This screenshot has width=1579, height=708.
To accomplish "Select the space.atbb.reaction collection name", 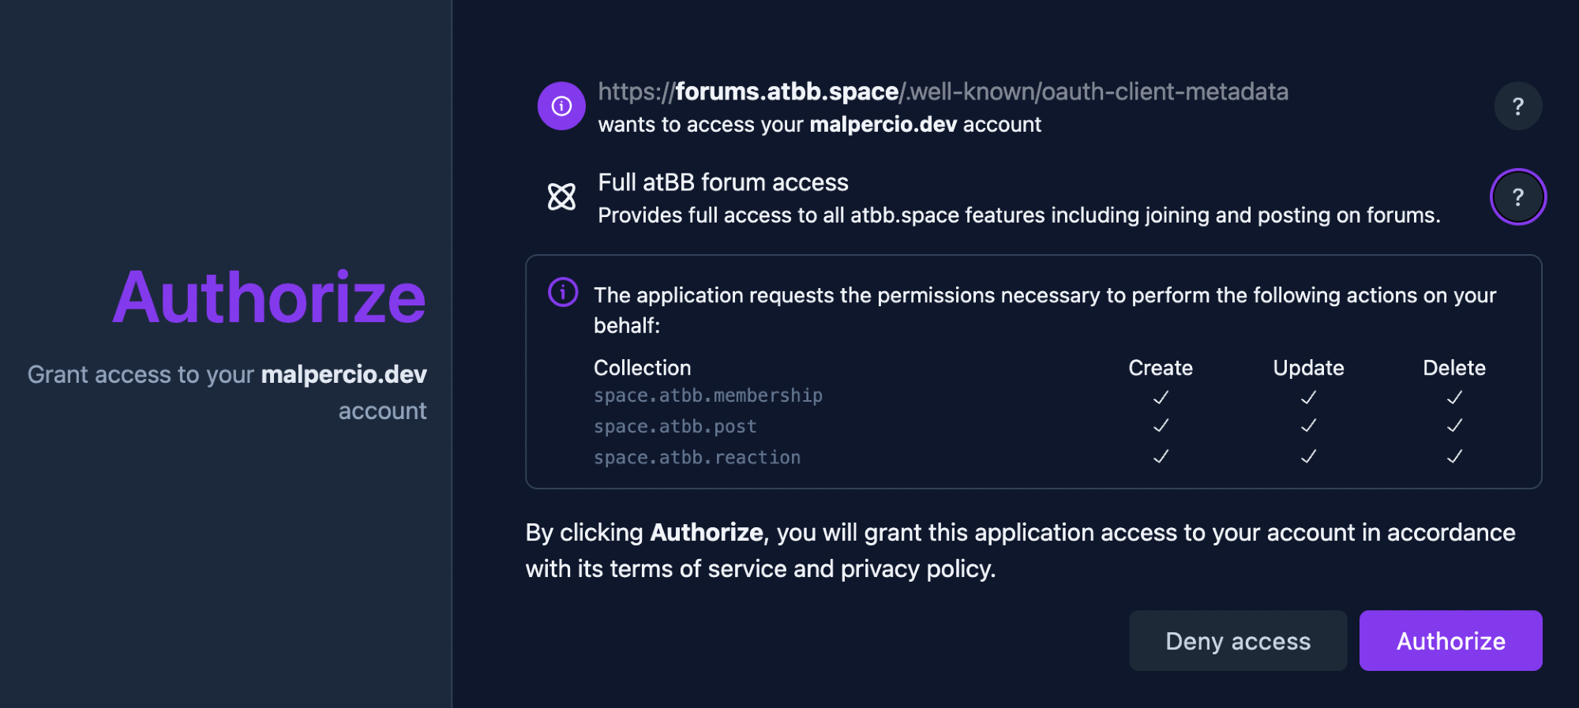I will tap(697, 458).
